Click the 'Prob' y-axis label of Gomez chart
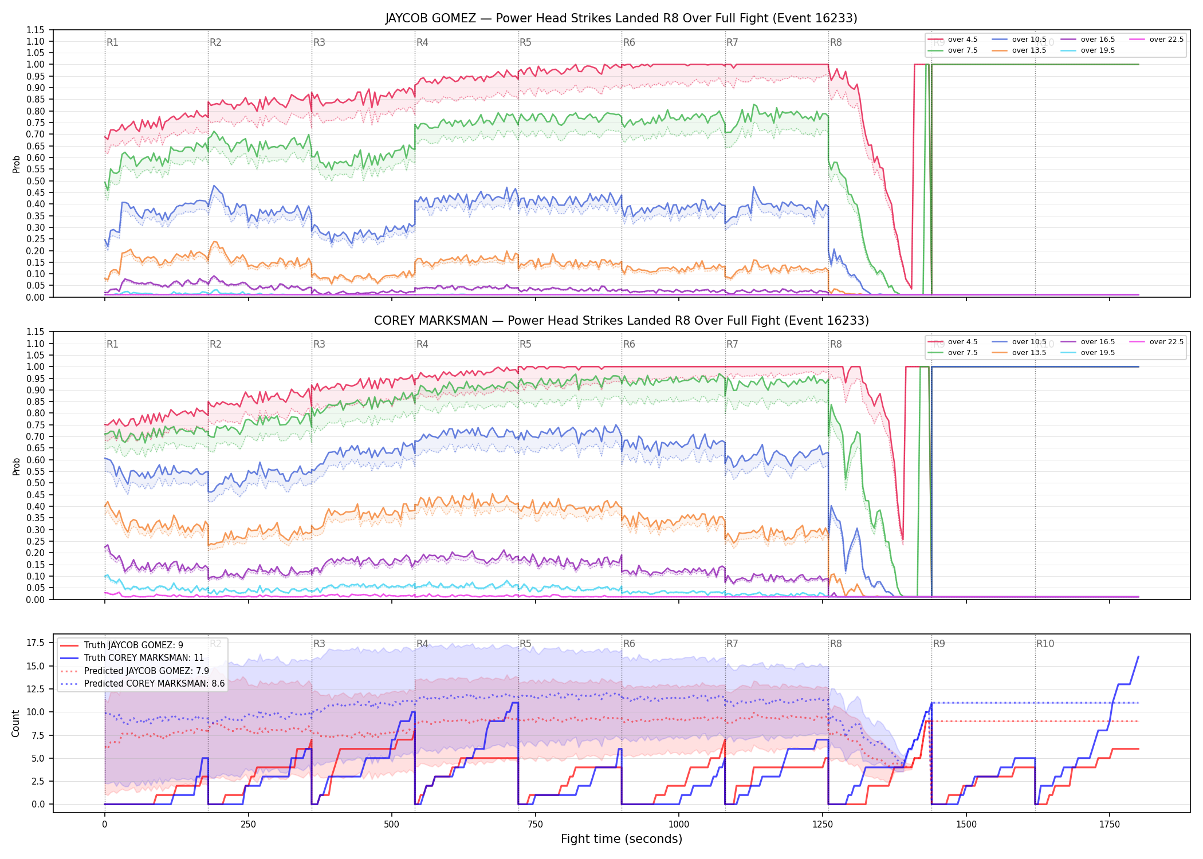The width and height of the screenshot is (1203, 859). 16,164
